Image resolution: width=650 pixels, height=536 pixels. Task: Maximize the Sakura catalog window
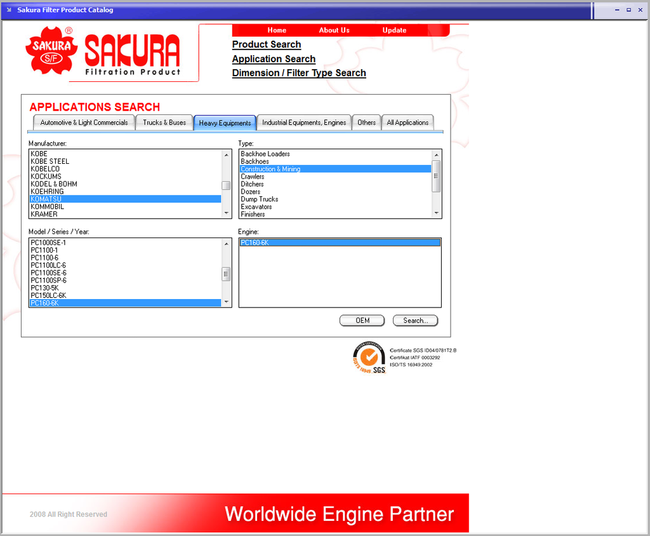[x=629, y=10]
